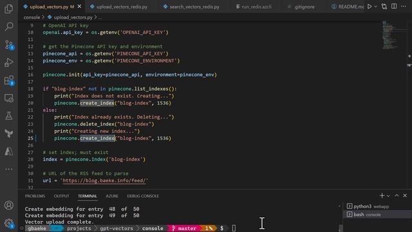Place cursor on pinecone.init line
This screenshot has width=412, height=232.
click(129, 75)
